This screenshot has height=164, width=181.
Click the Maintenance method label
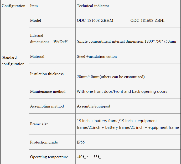tap(48, 91)
